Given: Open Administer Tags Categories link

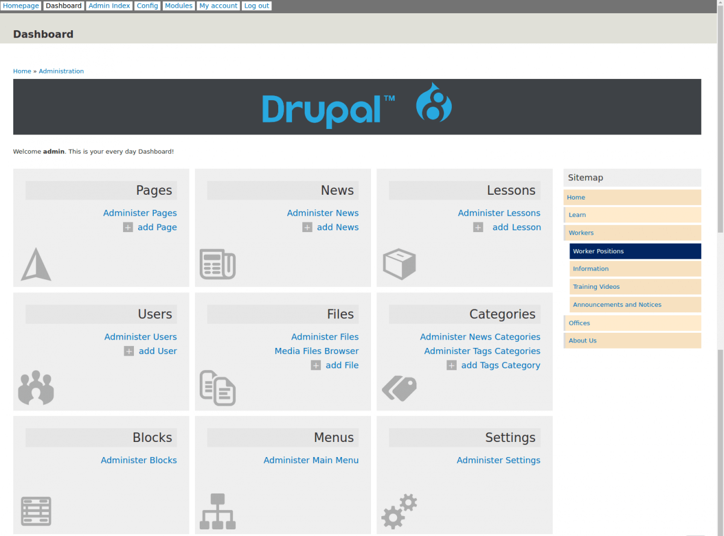Looking at the screenshot, I should click(482, 351).
